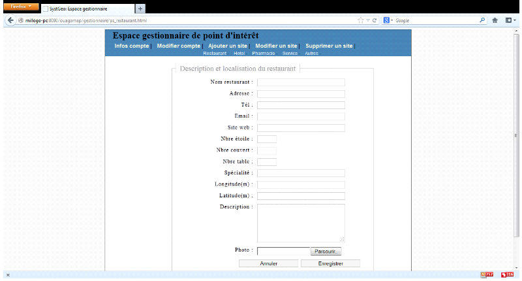Image resolution: width=522 pixels, height=281 pixels.
Task: Select the Autres submenu link
Action: coord(312,54)
